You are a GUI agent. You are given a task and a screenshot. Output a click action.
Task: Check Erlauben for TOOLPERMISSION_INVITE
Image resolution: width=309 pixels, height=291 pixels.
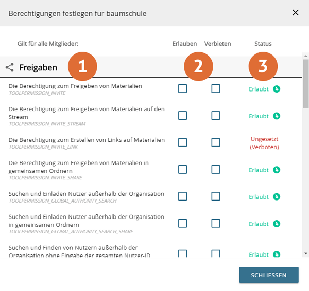pyautogui.click(x=182, y=88)
